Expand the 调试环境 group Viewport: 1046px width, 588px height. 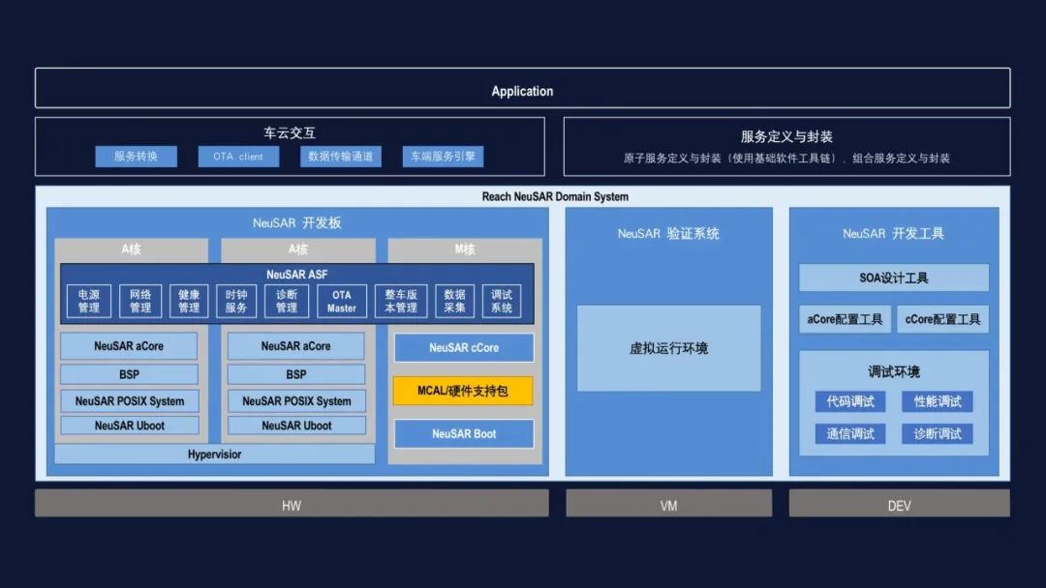(893, 372)
